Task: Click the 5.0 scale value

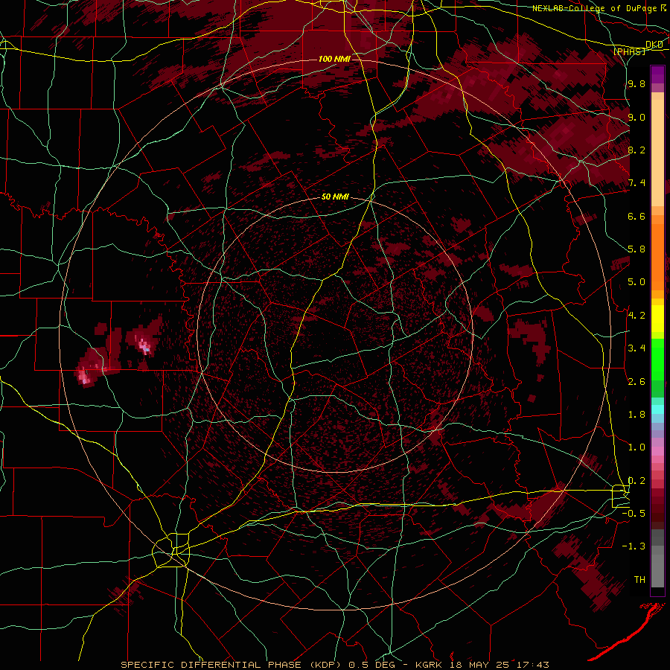Action: (x=636, y=282)
